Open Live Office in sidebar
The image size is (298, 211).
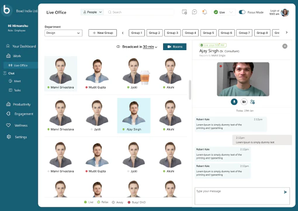point(20,65)
